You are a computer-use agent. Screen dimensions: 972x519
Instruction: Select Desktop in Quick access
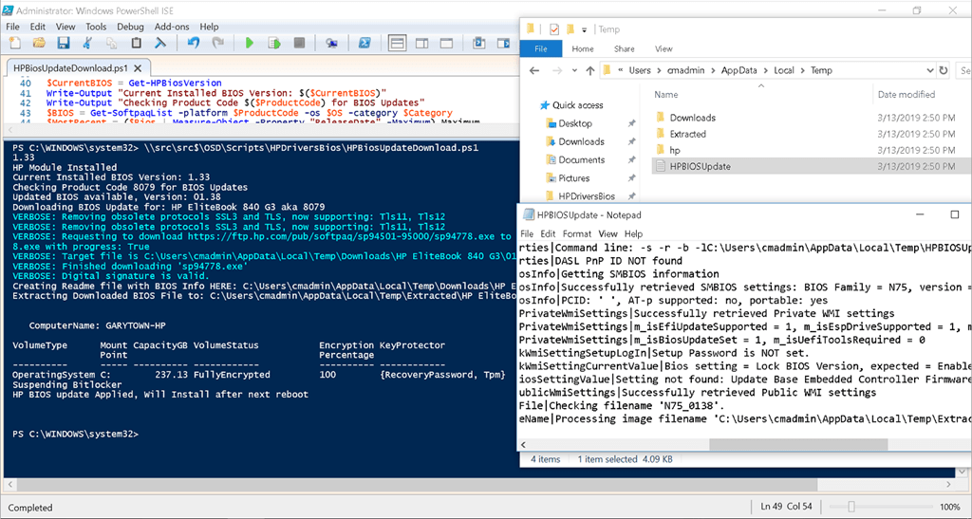pyautogui.click(x=574, y=123)
